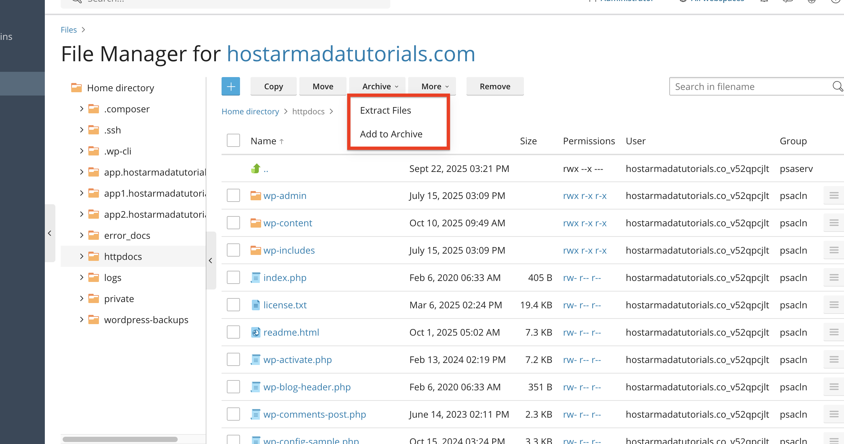Image resolution: width=844 pixels, height=444 pixels.
Task: Open the hostarmadatutorials.com title link
Action: pos(351,54)
